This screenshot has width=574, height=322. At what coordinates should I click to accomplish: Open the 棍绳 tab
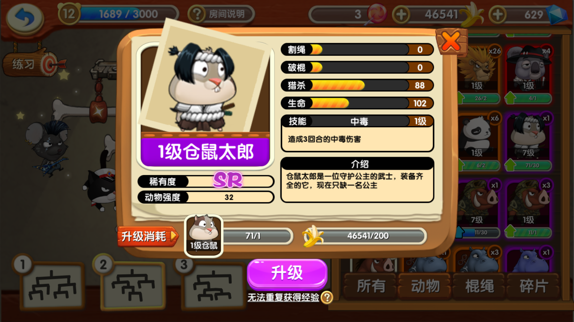479,286
